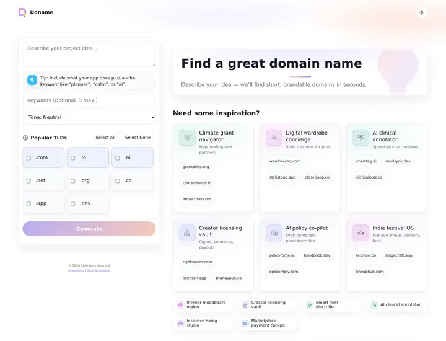Toggle the light/dark theme sun icon
The height and width of the screenshot is (341, 446).
[x=422, y=12]
